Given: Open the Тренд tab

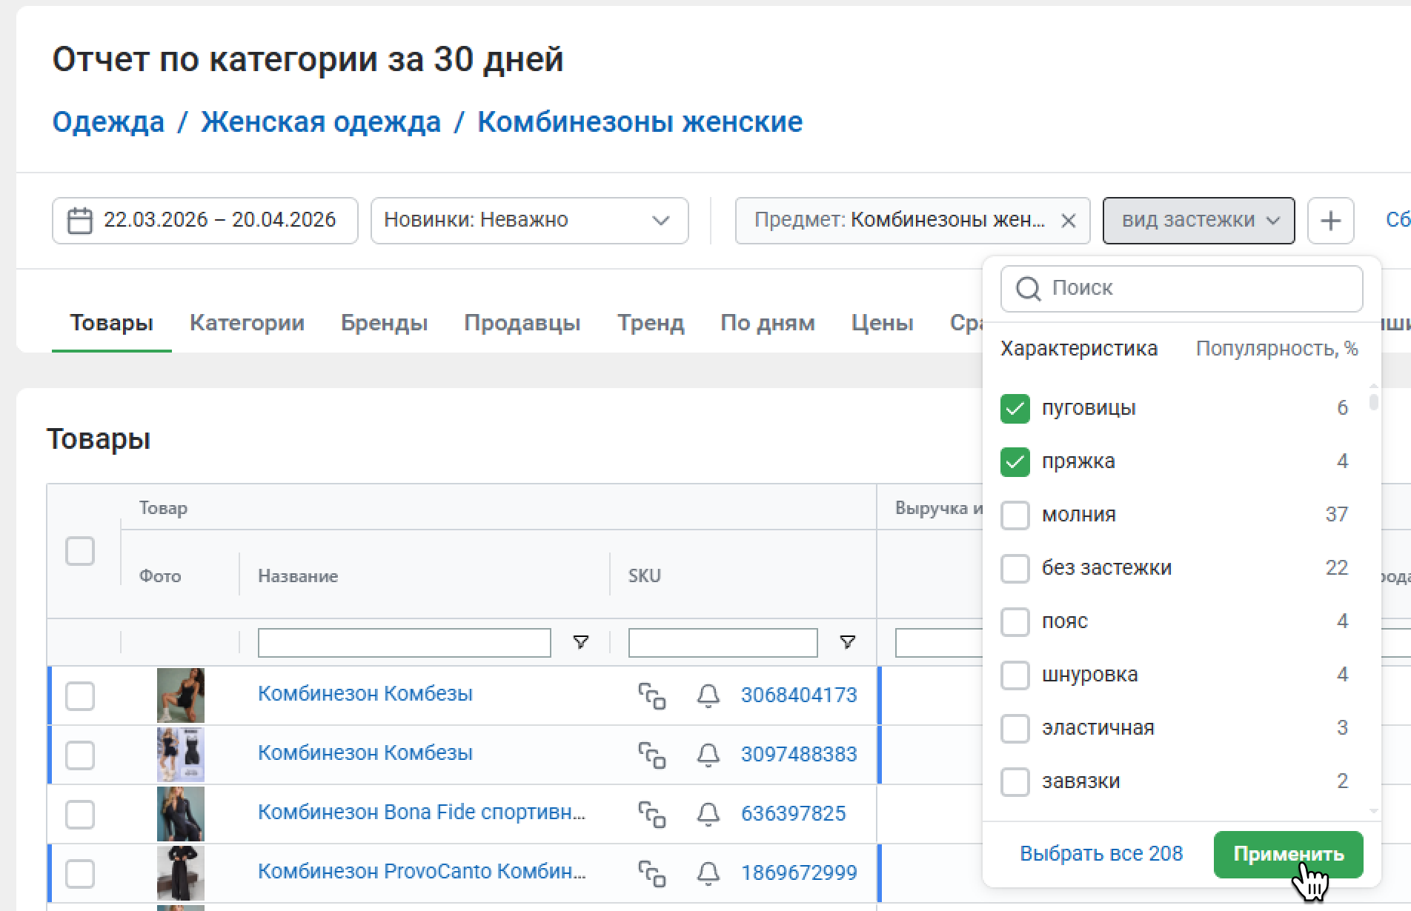Looking at the screenshot, I should pyautogui.click(x=650, y=324).
